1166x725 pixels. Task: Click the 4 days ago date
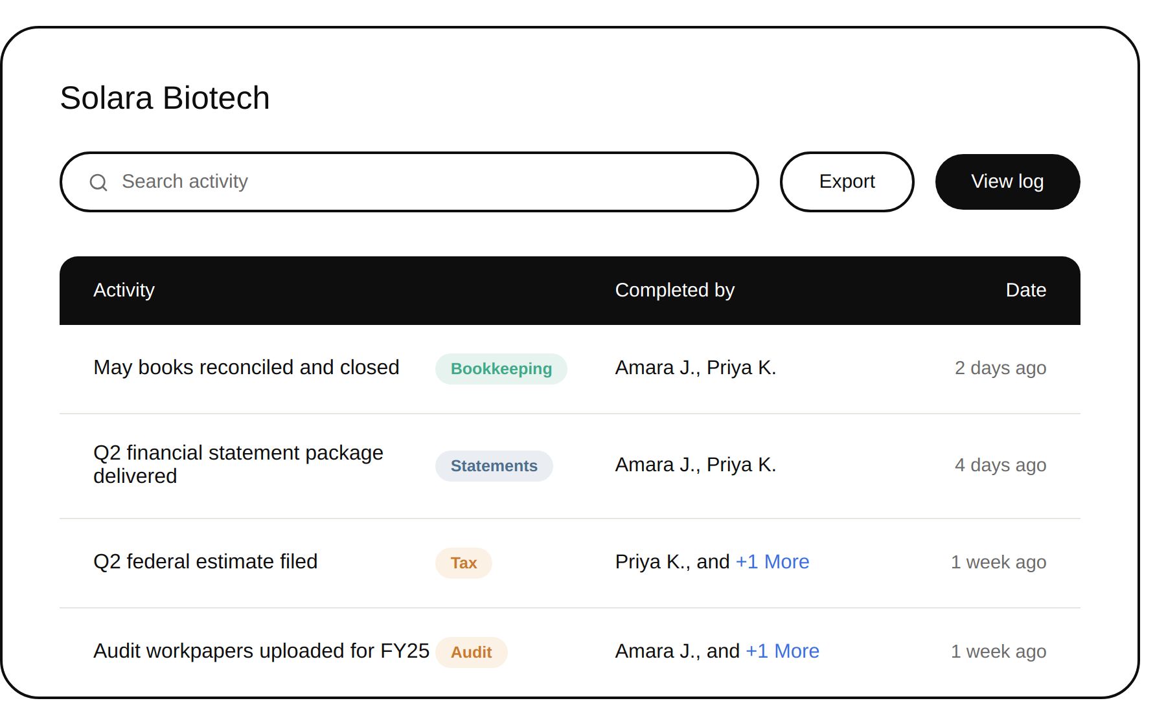tap(1000, 465)
